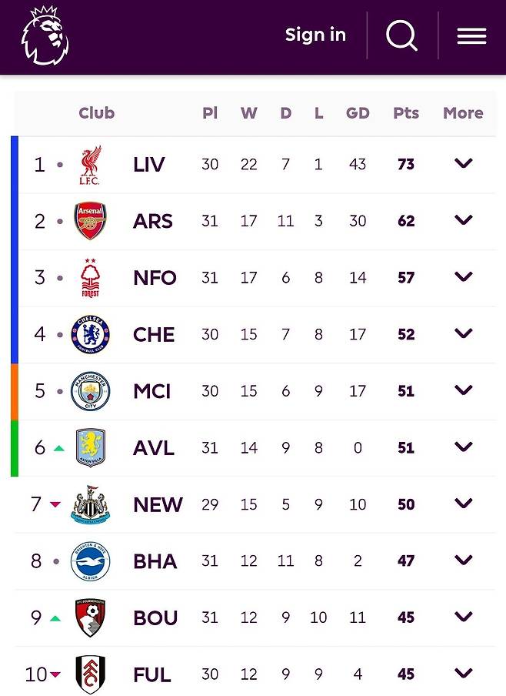Click the Chelsea club badge
Viewport: 506px width, 696px height.
point(90,335)
